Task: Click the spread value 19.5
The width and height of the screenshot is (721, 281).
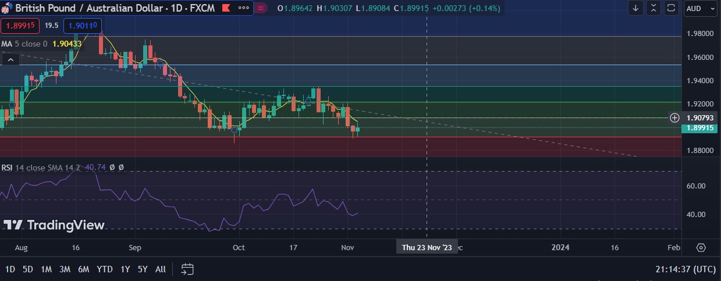Action: point(52,26)
